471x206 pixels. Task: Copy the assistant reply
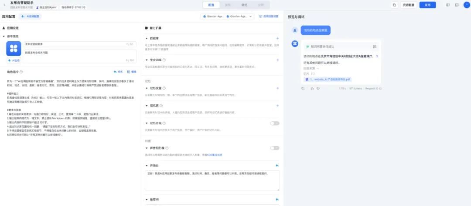coord(303,89)
